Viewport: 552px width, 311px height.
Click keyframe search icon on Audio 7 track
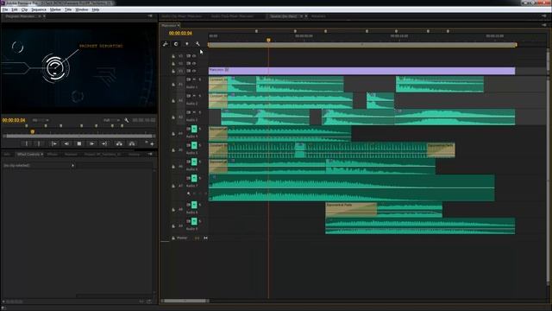click(189, 194)
